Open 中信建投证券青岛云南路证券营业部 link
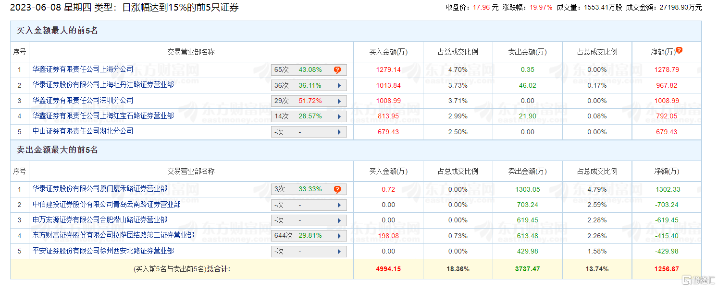Image resolution: width=718 pixels, height=288 pixels. pyautogui.click(x=106, y=204)
